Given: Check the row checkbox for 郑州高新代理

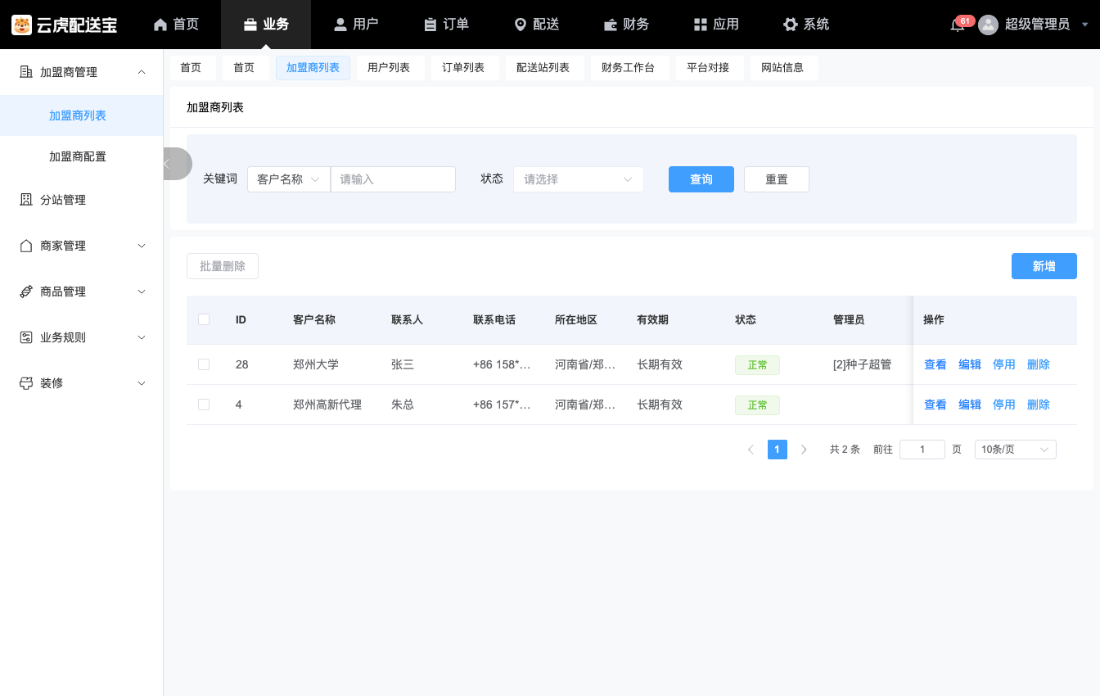Looking at the screenshot, I should click(204, 404).
